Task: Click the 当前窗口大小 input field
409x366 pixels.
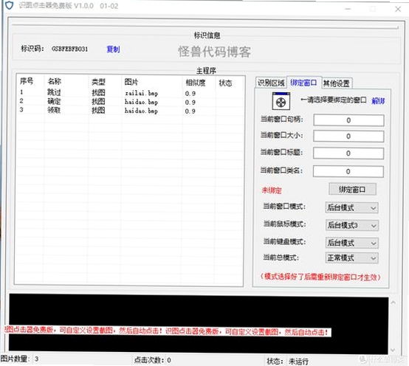Action: 348,136
